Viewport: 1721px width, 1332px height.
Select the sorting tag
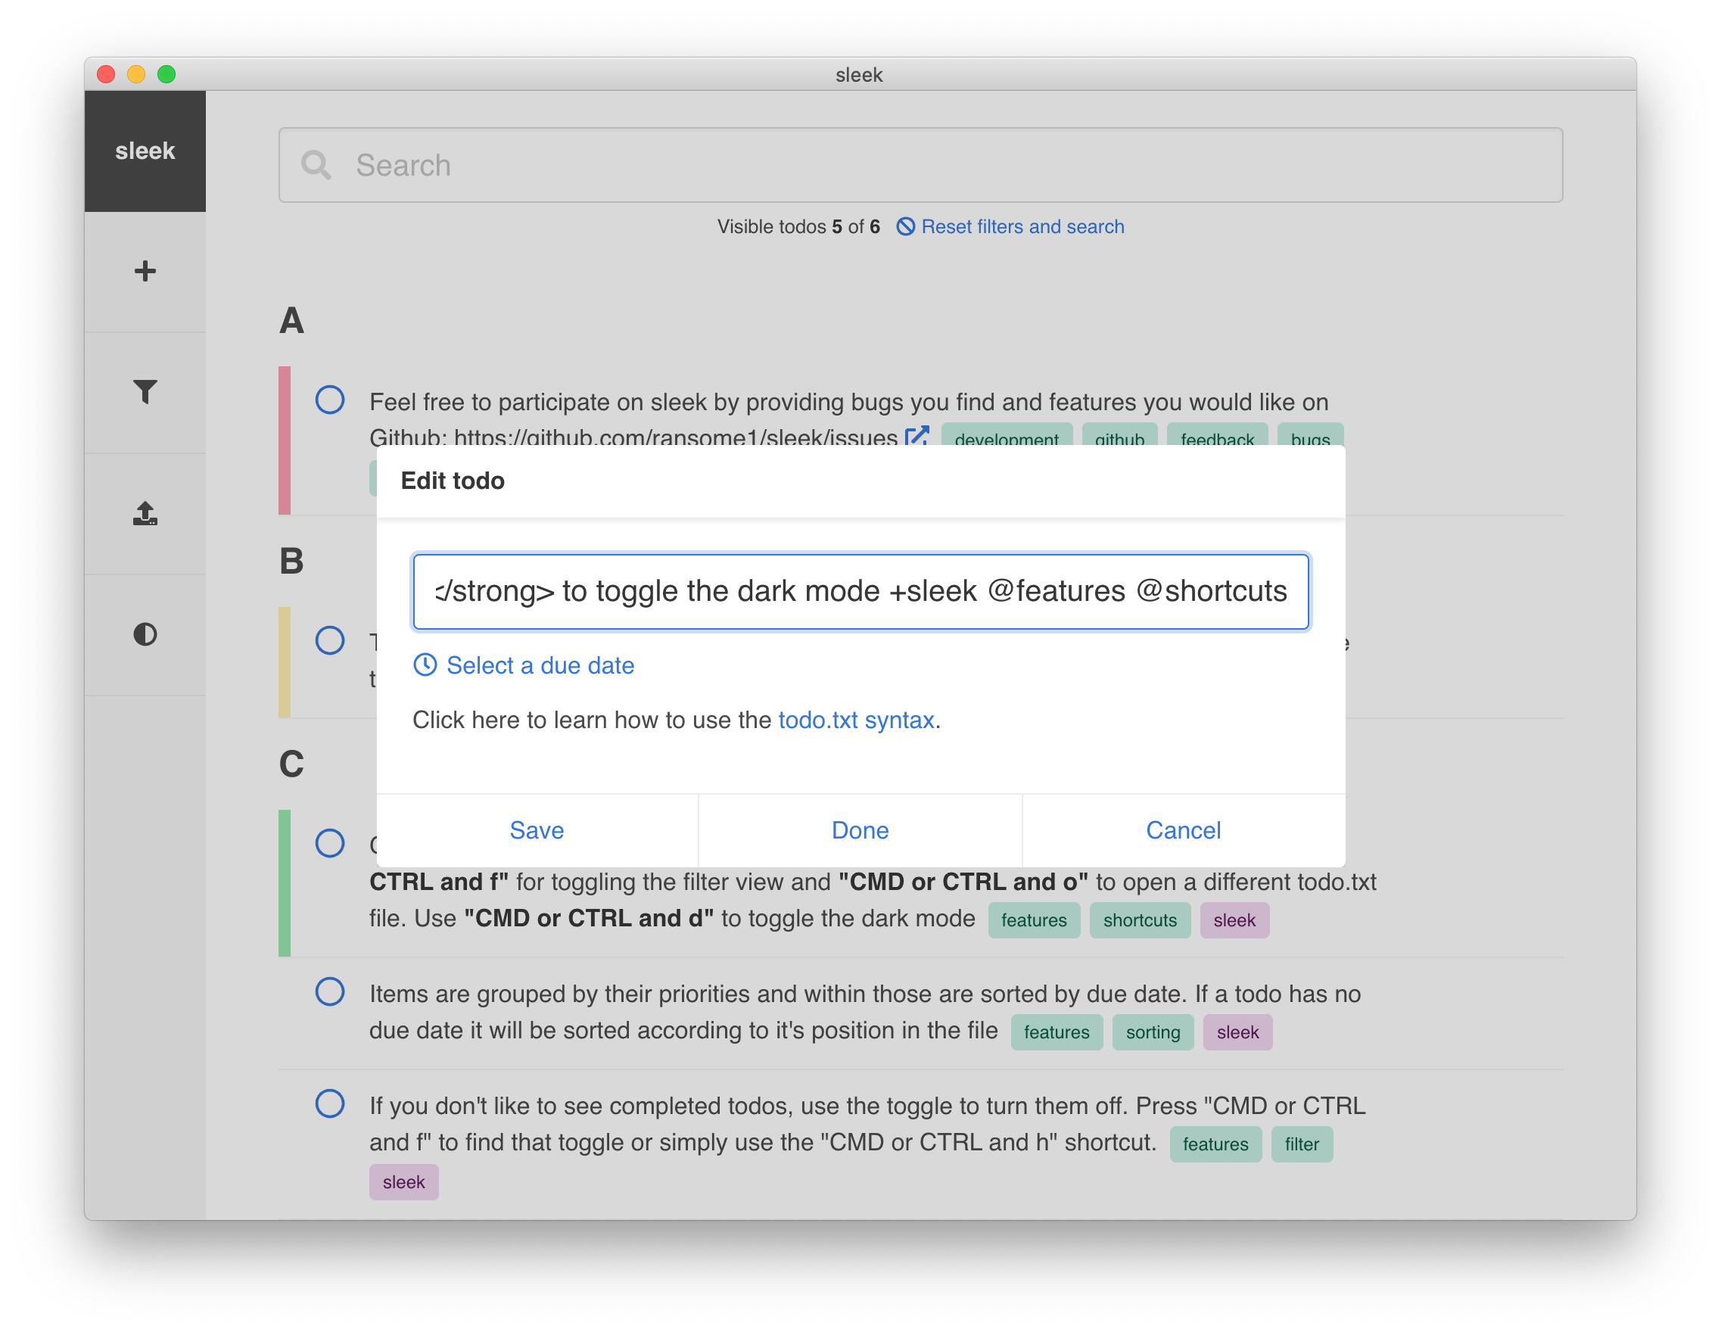point(1152,1032)
